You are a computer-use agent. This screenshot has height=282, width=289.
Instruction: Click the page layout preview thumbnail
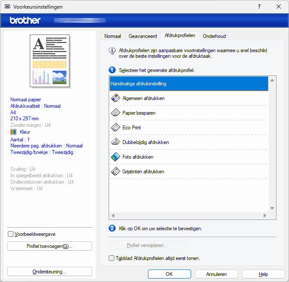(50, 61)
